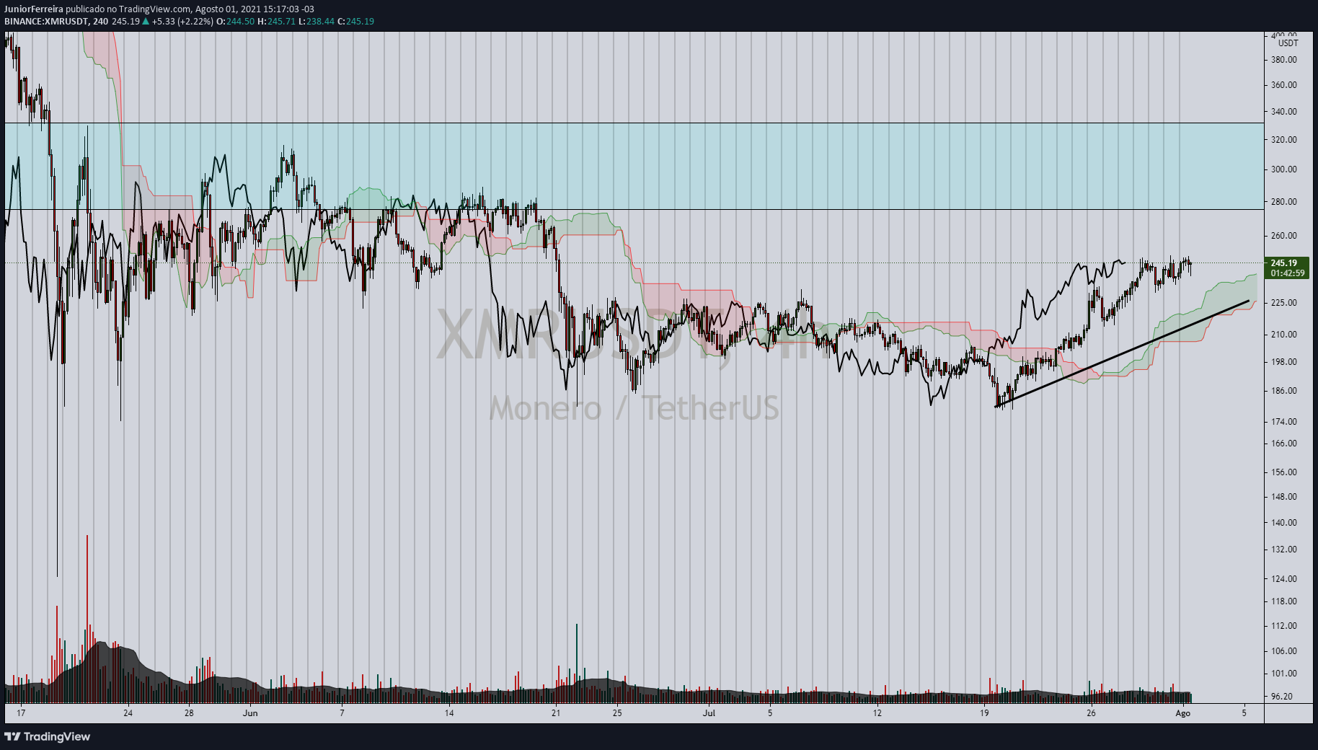The height and width of the screenshot is (750, 1318).
Task: Click the 340.00 price axis label
Action: tap(1284, 112)
